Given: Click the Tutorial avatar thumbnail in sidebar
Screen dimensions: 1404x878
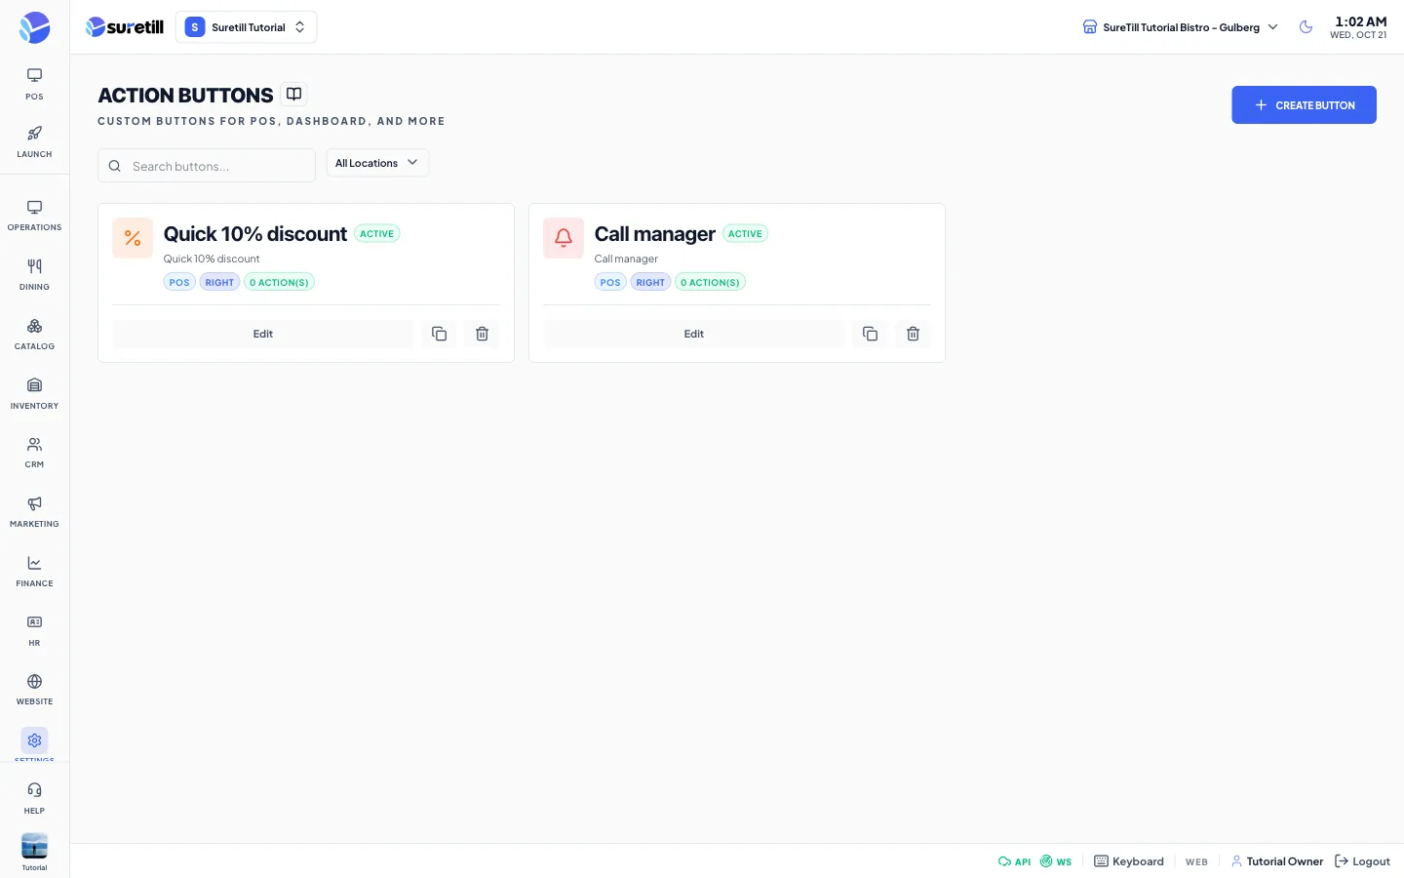Looking at the screenshot, I should pos(34,846).
